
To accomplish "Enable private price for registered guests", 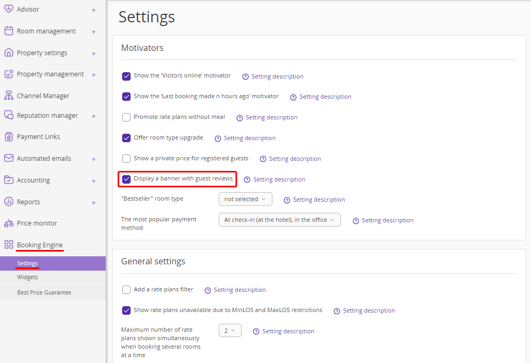I will point(126,159).
